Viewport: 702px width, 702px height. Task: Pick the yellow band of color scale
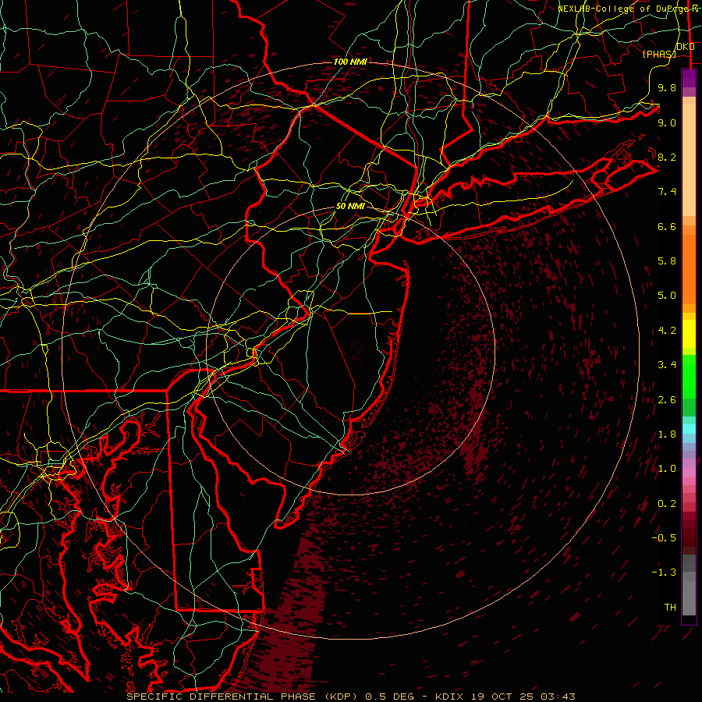(689, 334)
